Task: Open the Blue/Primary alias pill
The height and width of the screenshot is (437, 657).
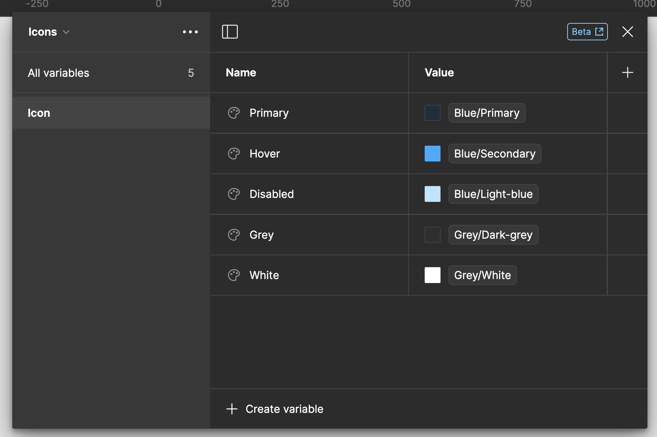Action: coord(486,113)
